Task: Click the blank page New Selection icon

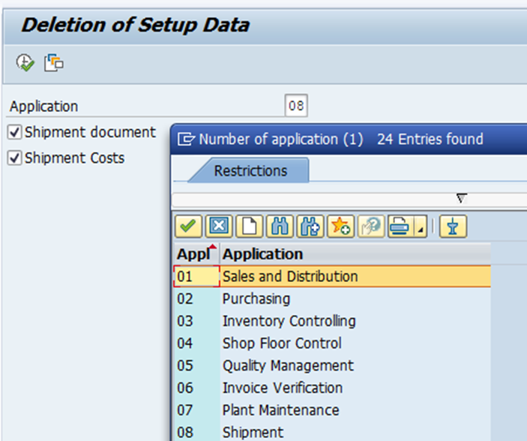Action: coord(249,226)
